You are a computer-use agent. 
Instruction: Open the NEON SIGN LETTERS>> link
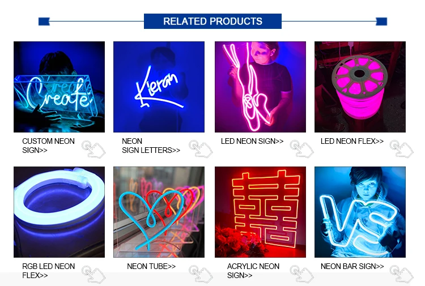pyautogui.click(x=151, y=146)
